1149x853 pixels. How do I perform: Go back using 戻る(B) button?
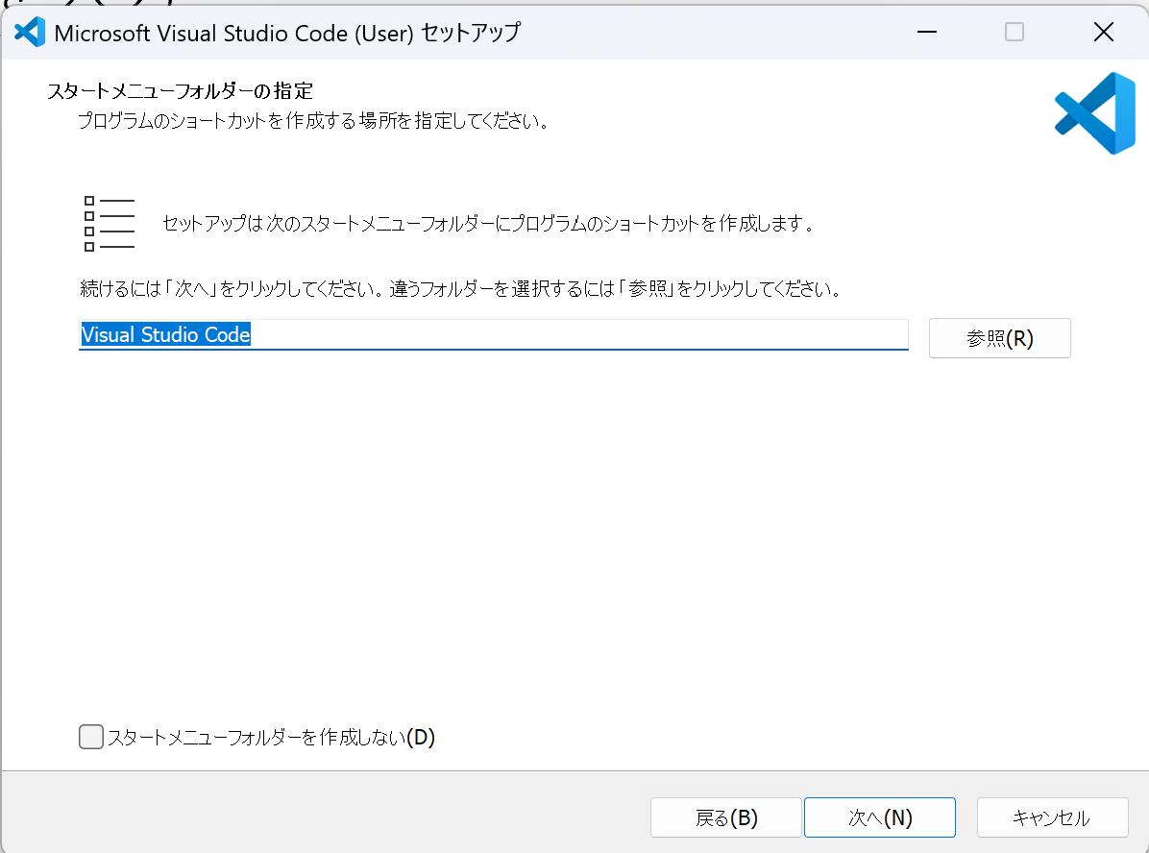pos(725,817)
